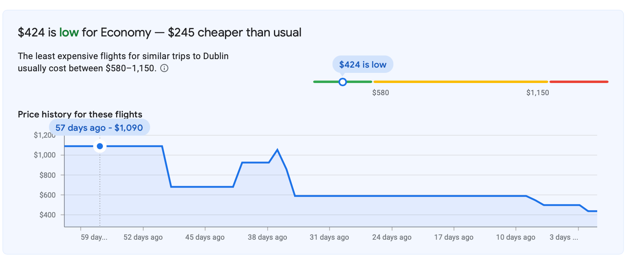
Task: Click the '24 days ago' axis label
Action: [x=392, y=238]
